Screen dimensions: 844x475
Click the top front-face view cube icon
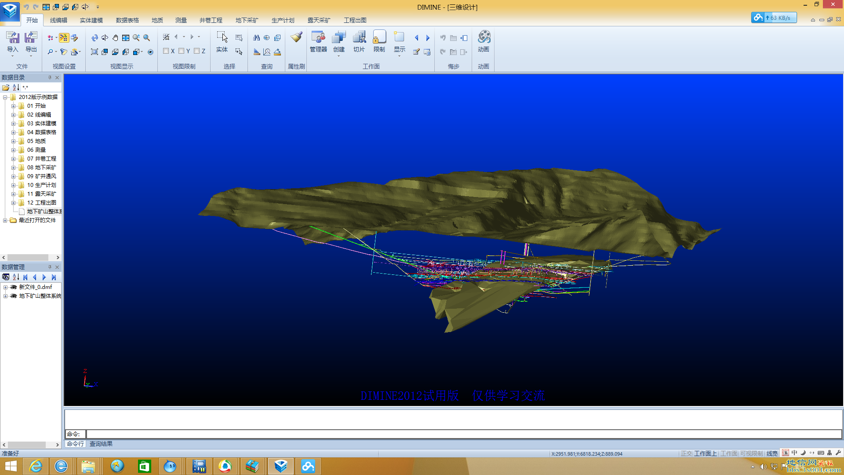tap(105, 52)
